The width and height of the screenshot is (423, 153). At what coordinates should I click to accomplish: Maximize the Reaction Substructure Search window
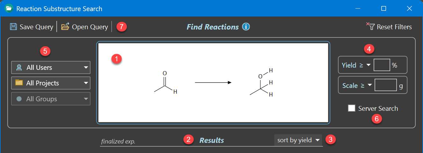pyautogui.click(x=384, y=9)
